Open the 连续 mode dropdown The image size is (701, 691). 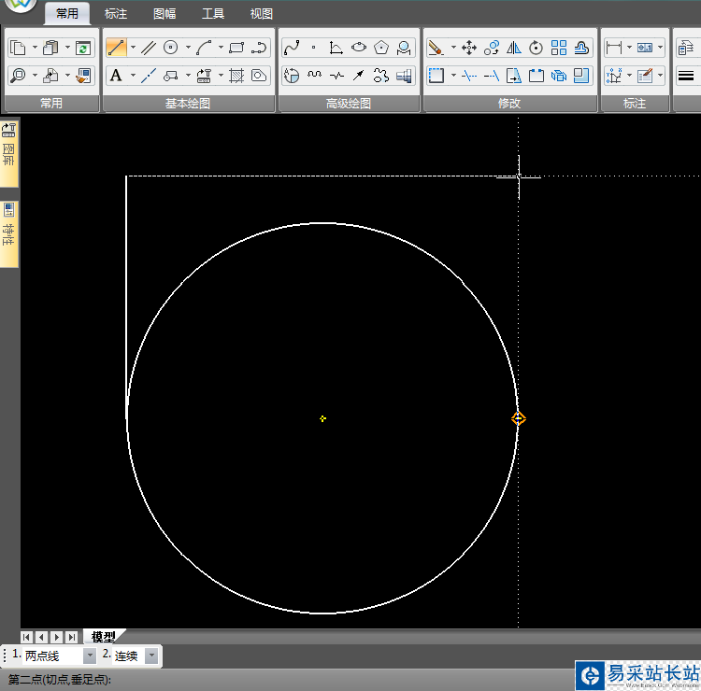151,656
